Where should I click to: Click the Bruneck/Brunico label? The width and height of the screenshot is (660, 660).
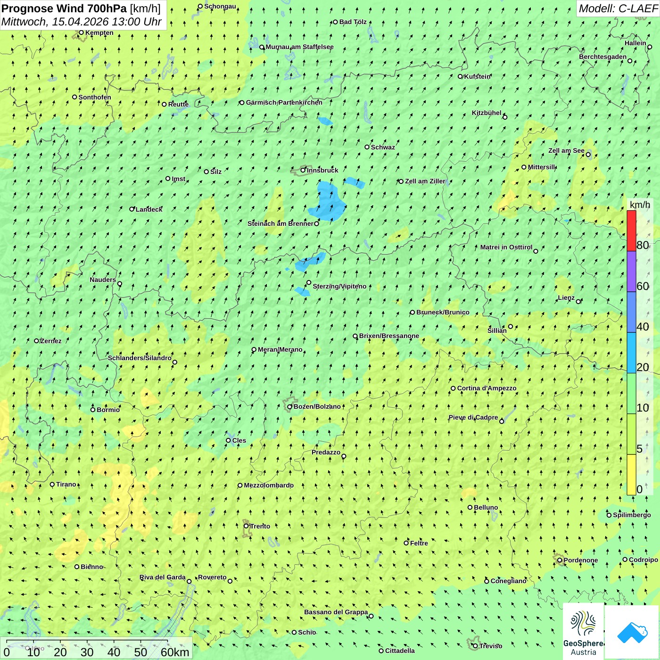point(443,312)
